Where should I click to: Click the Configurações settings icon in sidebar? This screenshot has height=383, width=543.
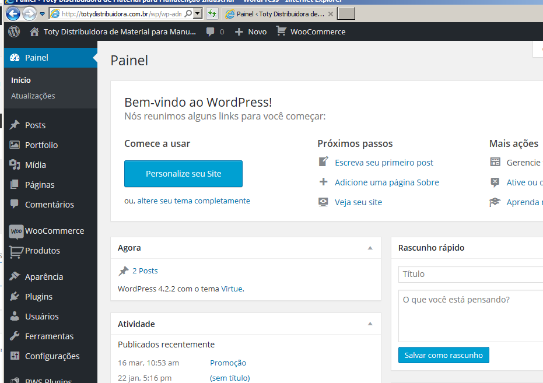(15, 356)
